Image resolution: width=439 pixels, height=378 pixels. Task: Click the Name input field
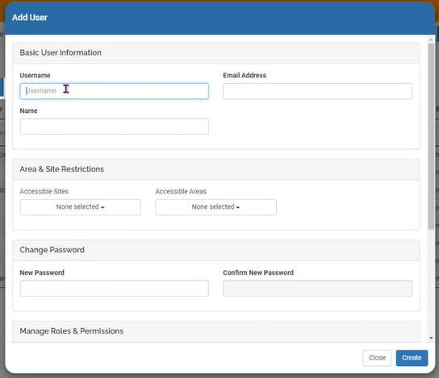click(x=114, y=127)
